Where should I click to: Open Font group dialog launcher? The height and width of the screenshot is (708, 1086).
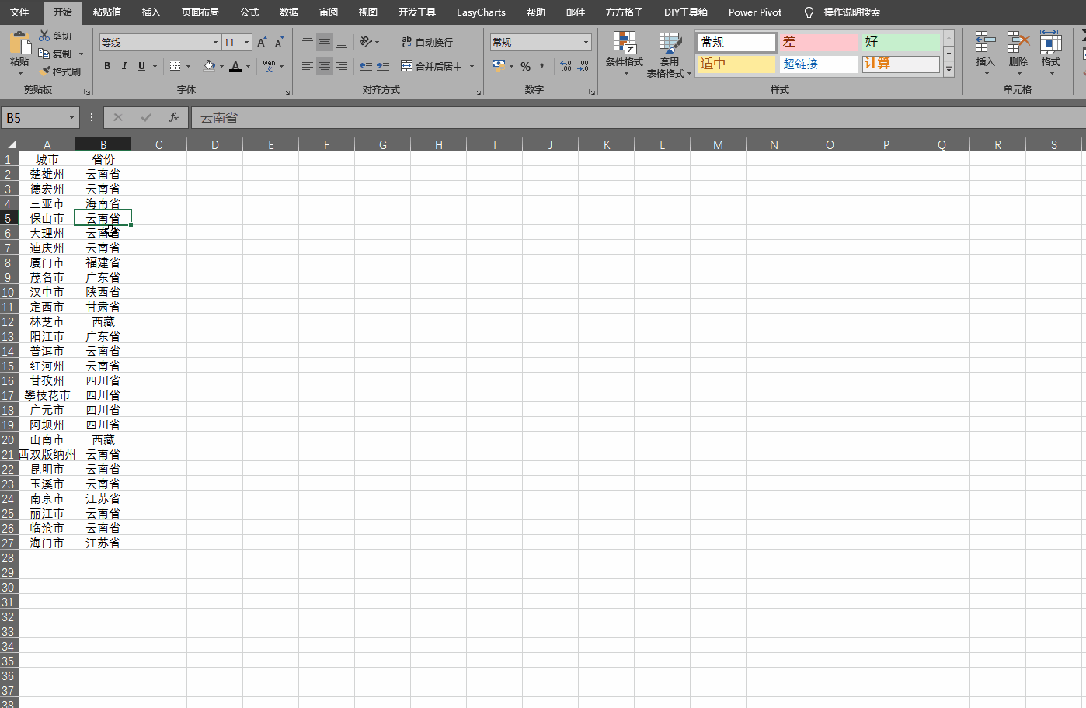[x=287, y=92]
